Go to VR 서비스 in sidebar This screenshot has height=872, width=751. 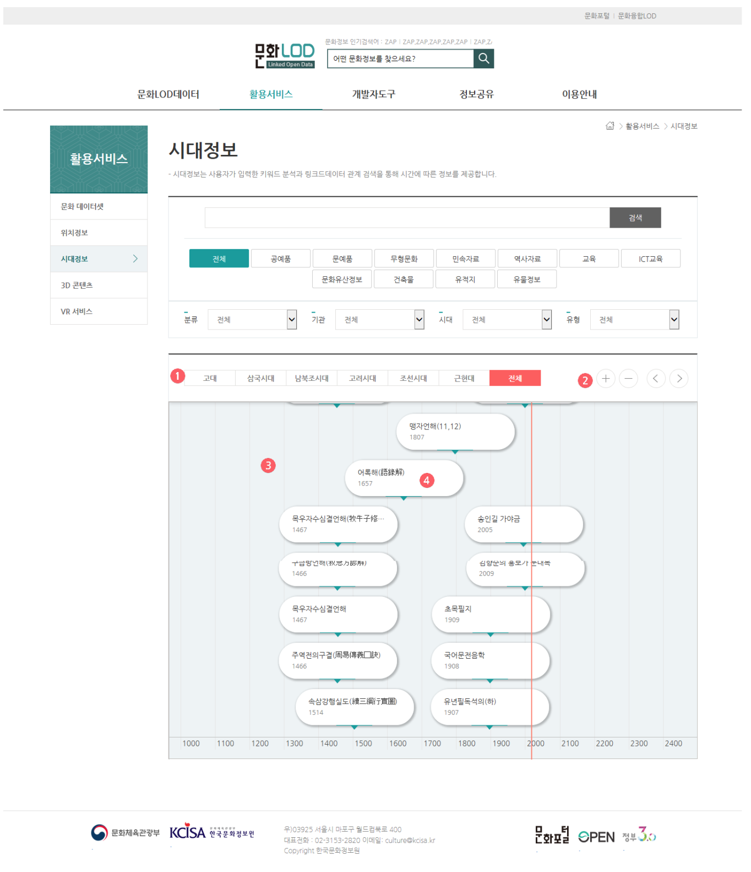[99, 311]
